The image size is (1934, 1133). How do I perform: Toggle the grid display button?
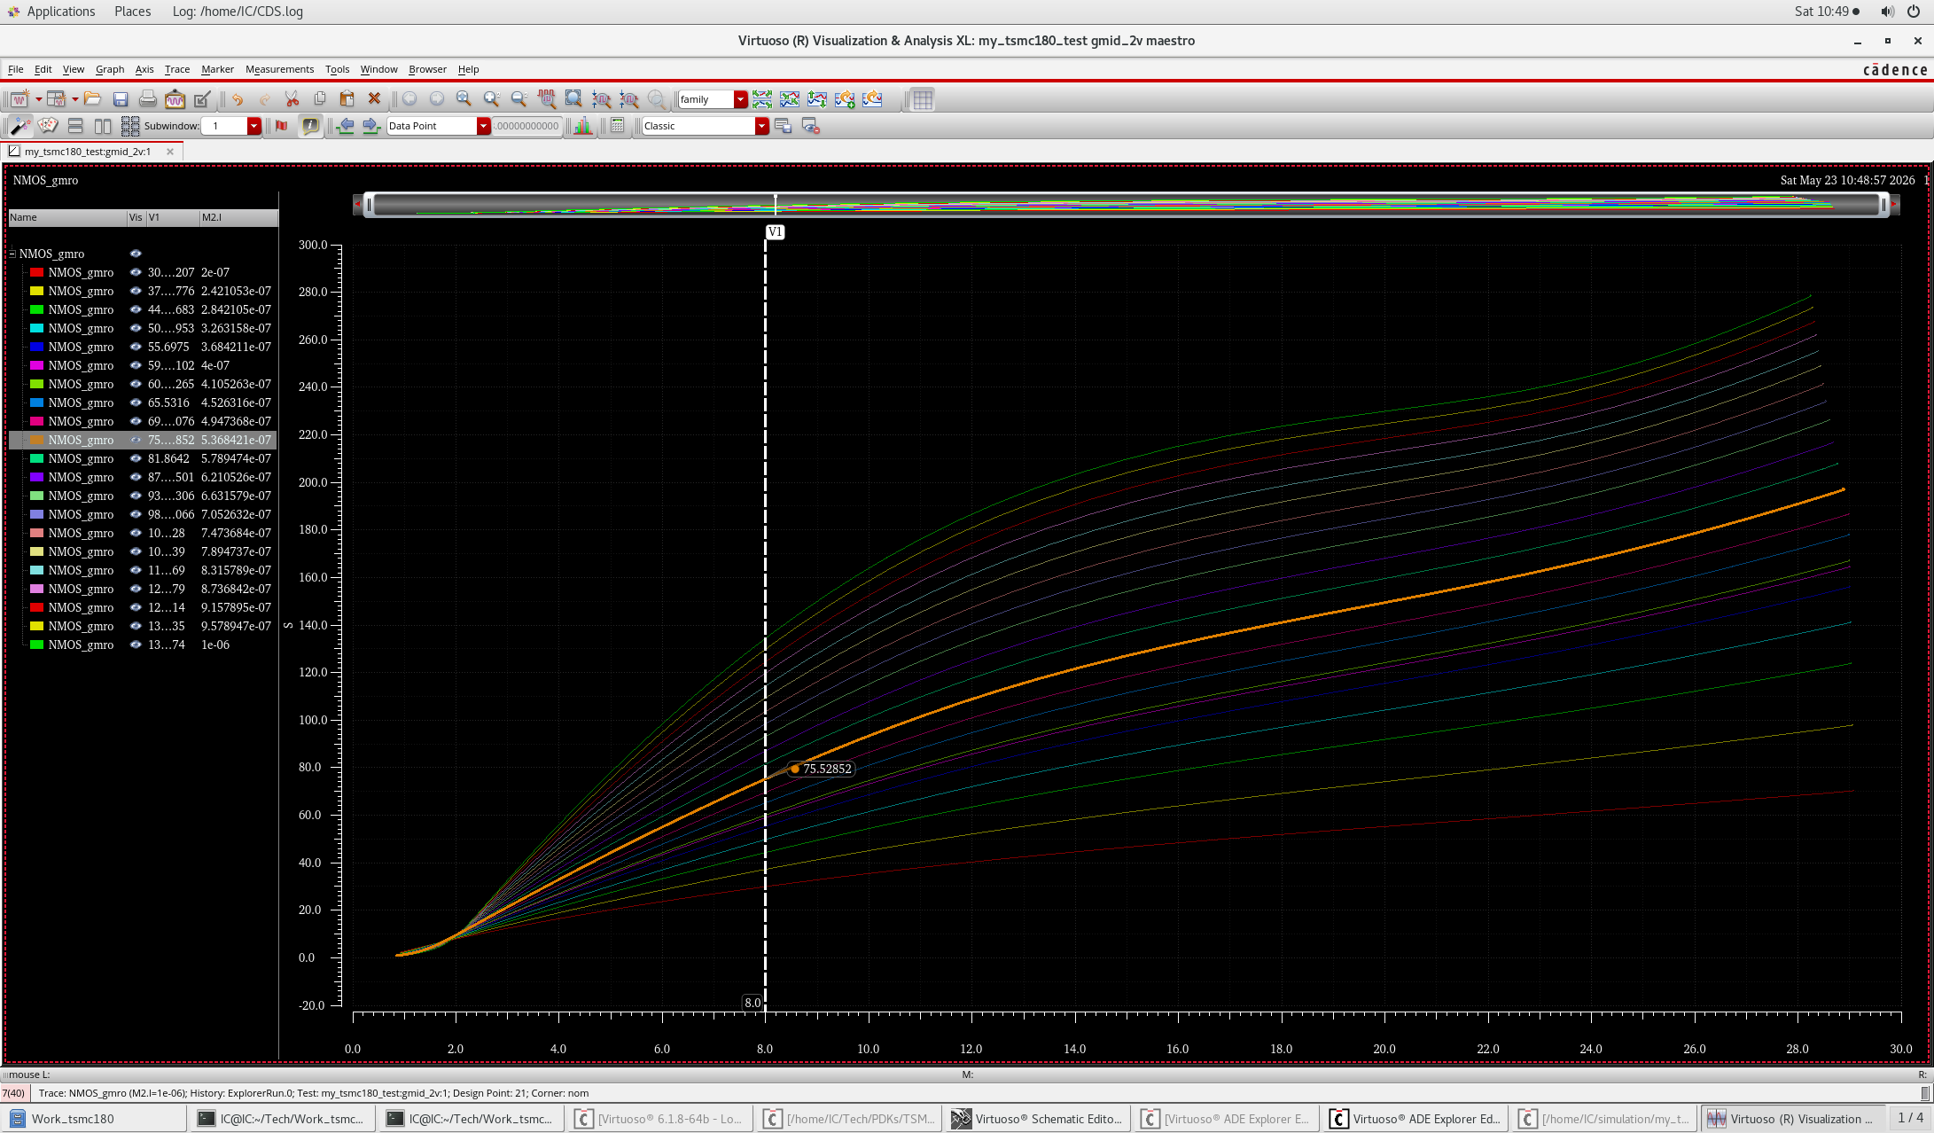923,99
